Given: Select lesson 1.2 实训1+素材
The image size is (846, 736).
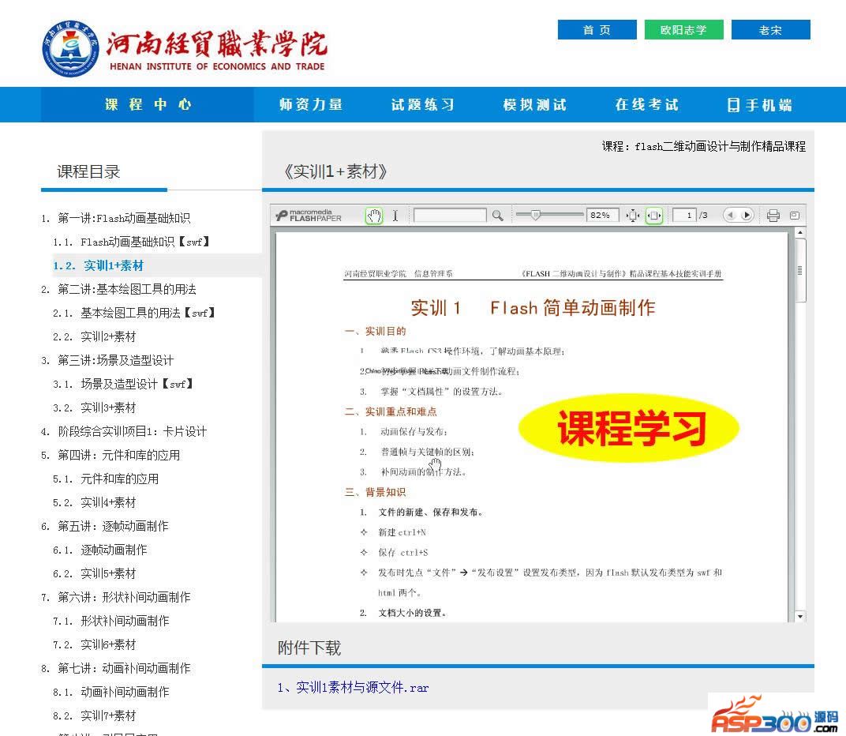Looking at the screenshot, I should (x=98, y=265).
